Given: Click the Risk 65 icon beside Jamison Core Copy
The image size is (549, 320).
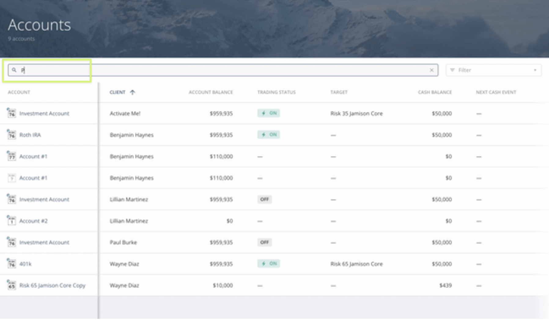Looking at the screenshot, I should (x=11, y=285).
